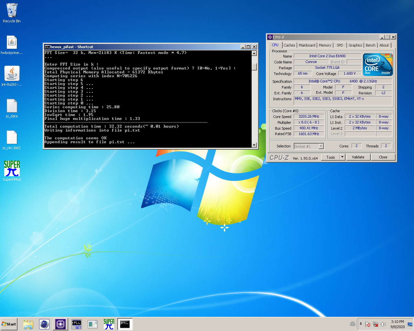This screenshot has width=414, height=331.
Task: Switch to the Bench tab in CPU-Z
Action: pos(371,45)
